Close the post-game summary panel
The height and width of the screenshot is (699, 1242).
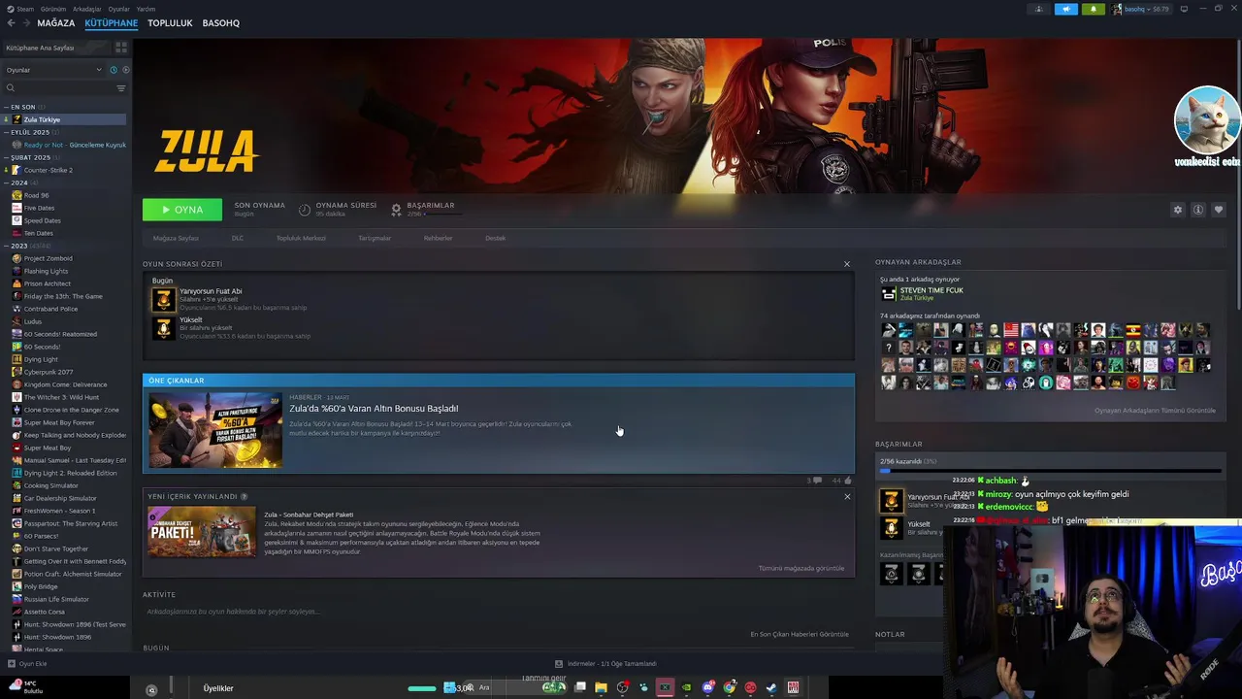[x=846, y=264]
